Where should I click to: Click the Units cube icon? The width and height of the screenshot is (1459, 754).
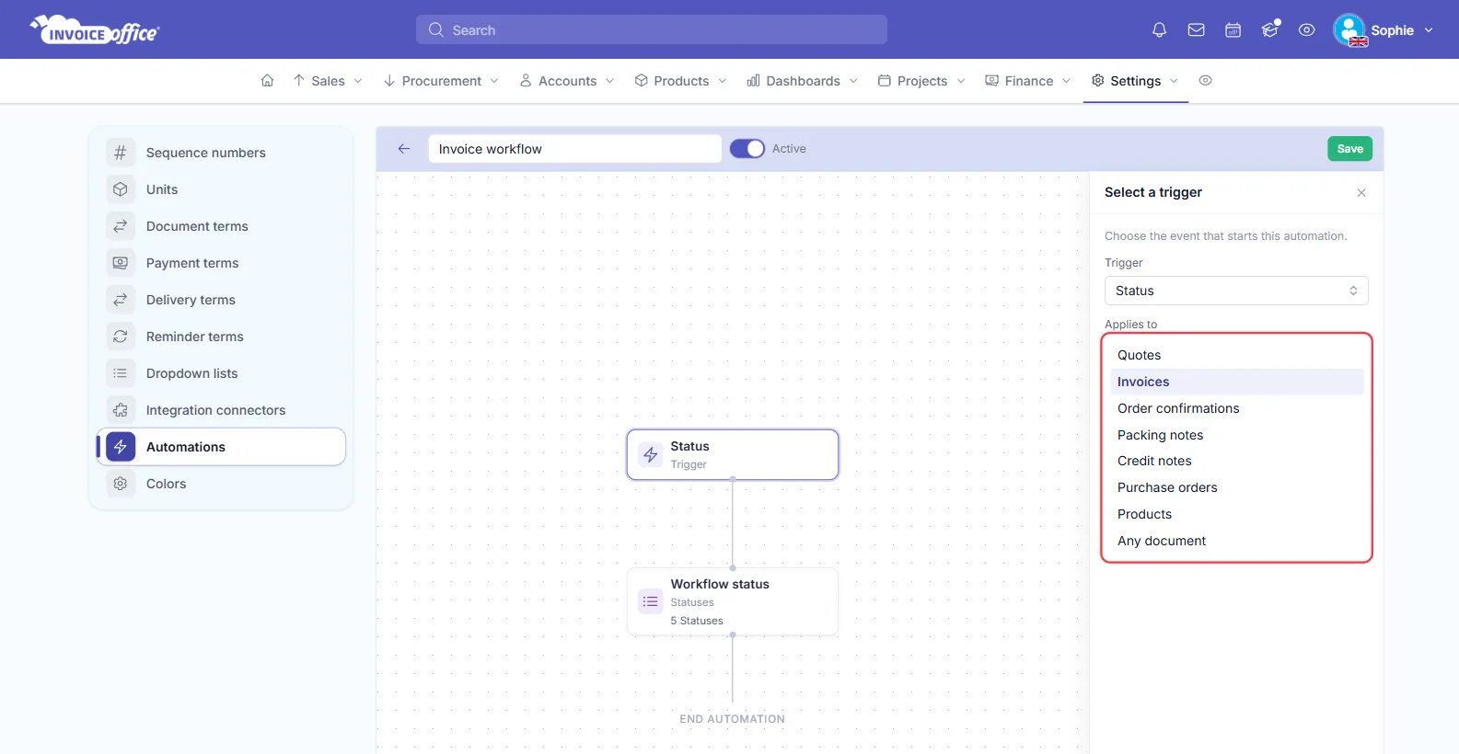pos(121,189)
